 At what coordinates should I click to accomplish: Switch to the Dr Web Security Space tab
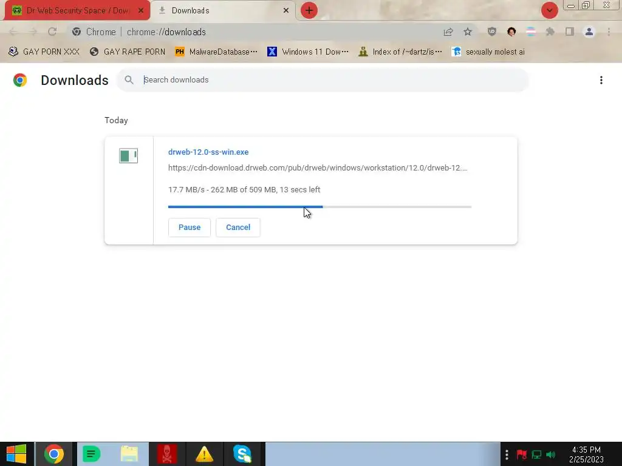point(77,10)
